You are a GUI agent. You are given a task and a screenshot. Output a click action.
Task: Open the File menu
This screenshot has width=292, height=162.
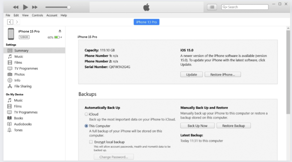coord(8,15)
